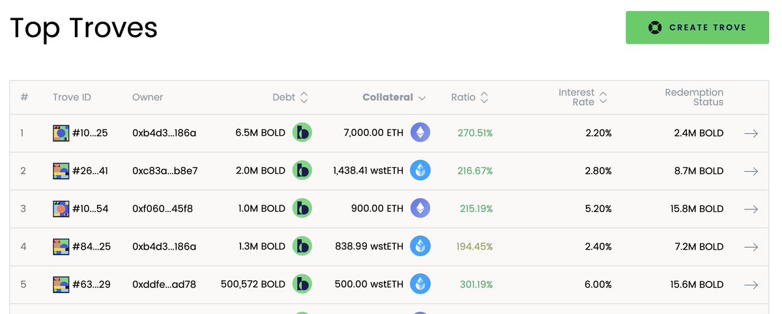Viewport: 782px width, 314px height.
Task: Select trove ID #63...29
Action: (x=90, y=285)
